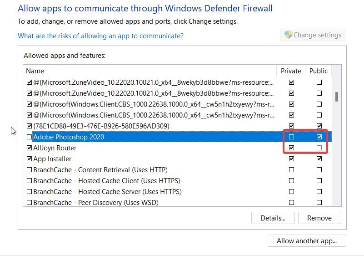Uncheck the Public box for Adobe Photoshop 2020
The width and height of the screenshot is (364, 256).
click(319, 137)
